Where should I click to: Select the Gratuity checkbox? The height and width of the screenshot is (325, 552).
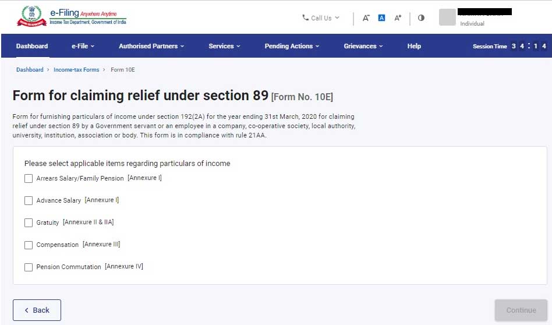click(x=29, y=223)
